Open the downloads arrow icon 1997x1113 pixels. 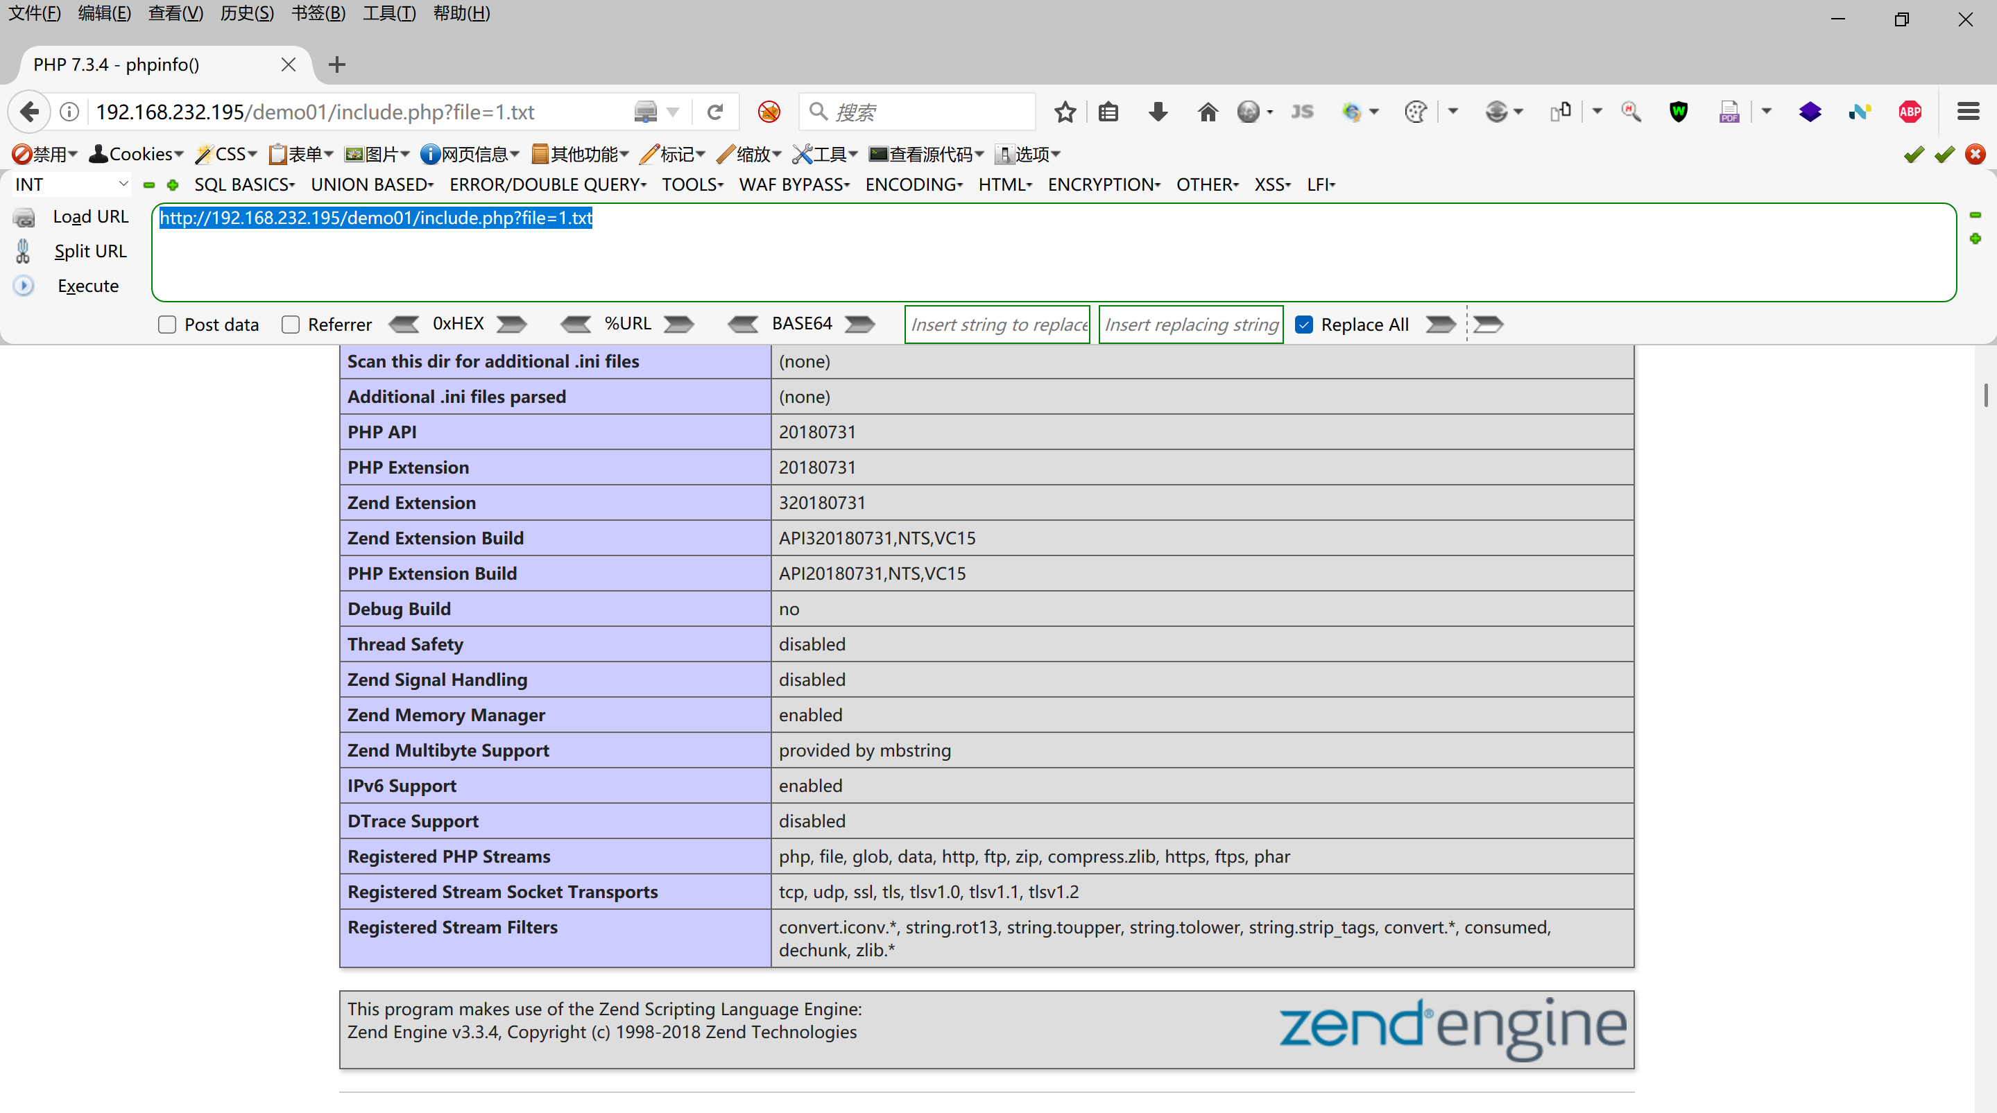pos(1158,112)
